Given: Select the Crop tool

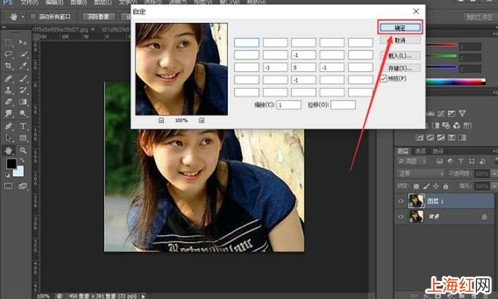Looking at the screenshot, I should [9, 66].
